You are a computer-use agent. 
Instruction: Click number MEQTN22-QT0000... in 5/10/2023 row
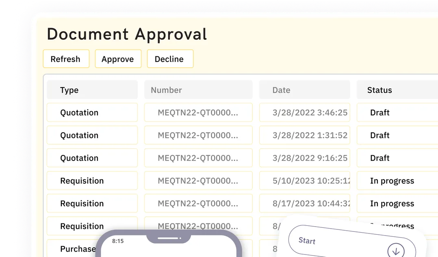[x=198, y=181]
